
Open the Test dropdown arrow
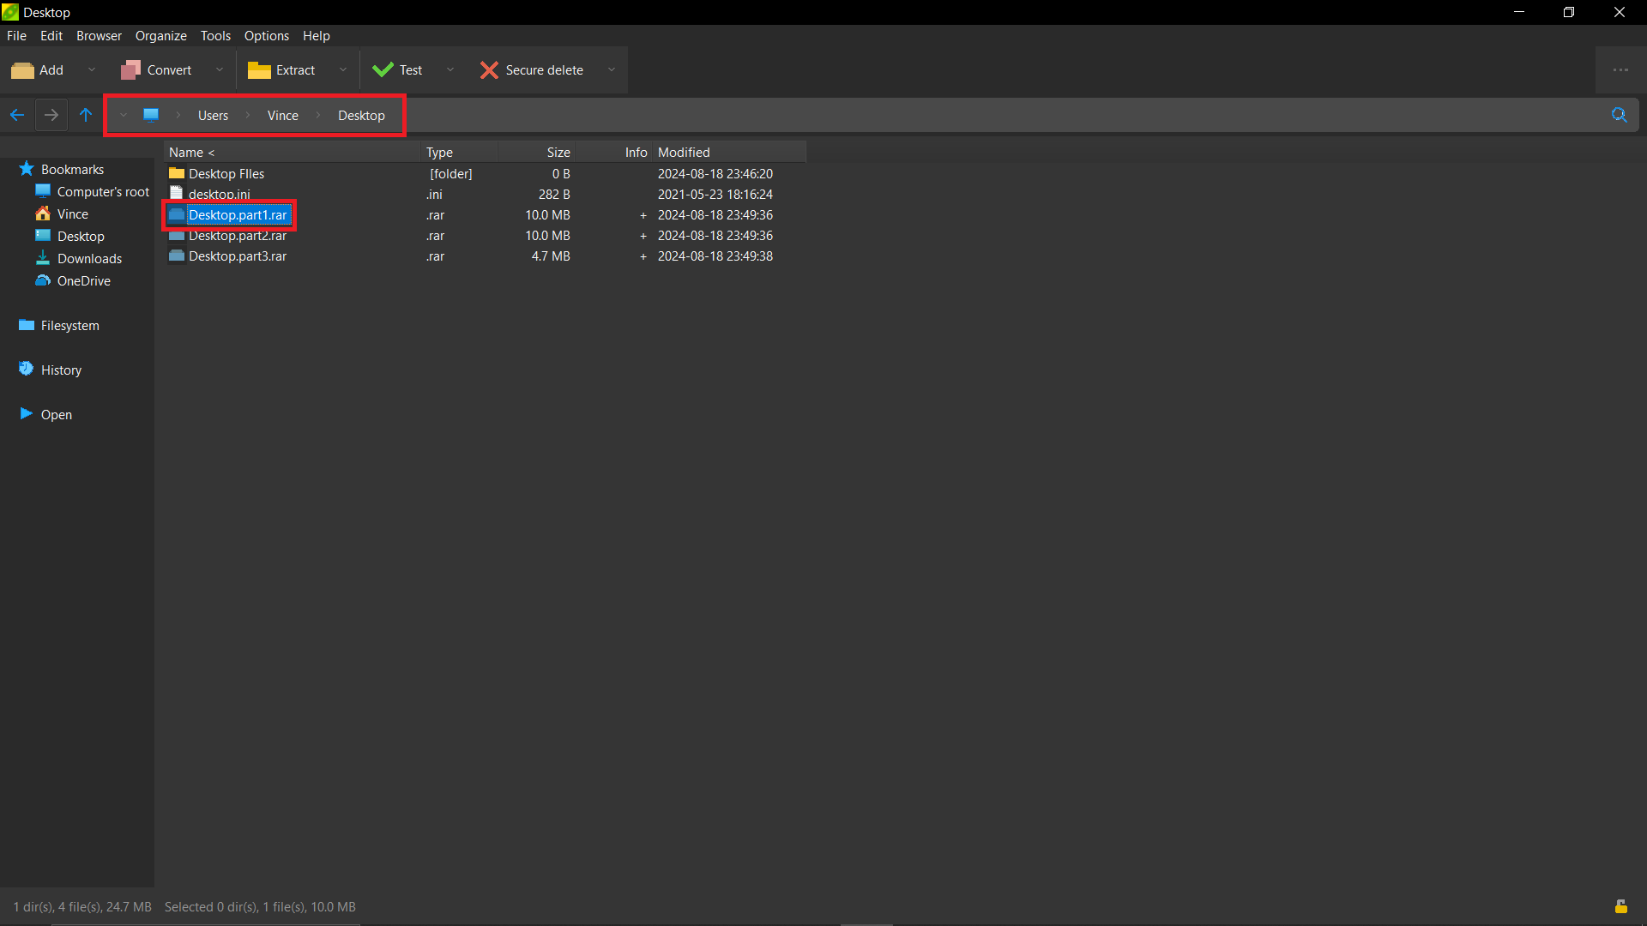[x=450, y=69]
